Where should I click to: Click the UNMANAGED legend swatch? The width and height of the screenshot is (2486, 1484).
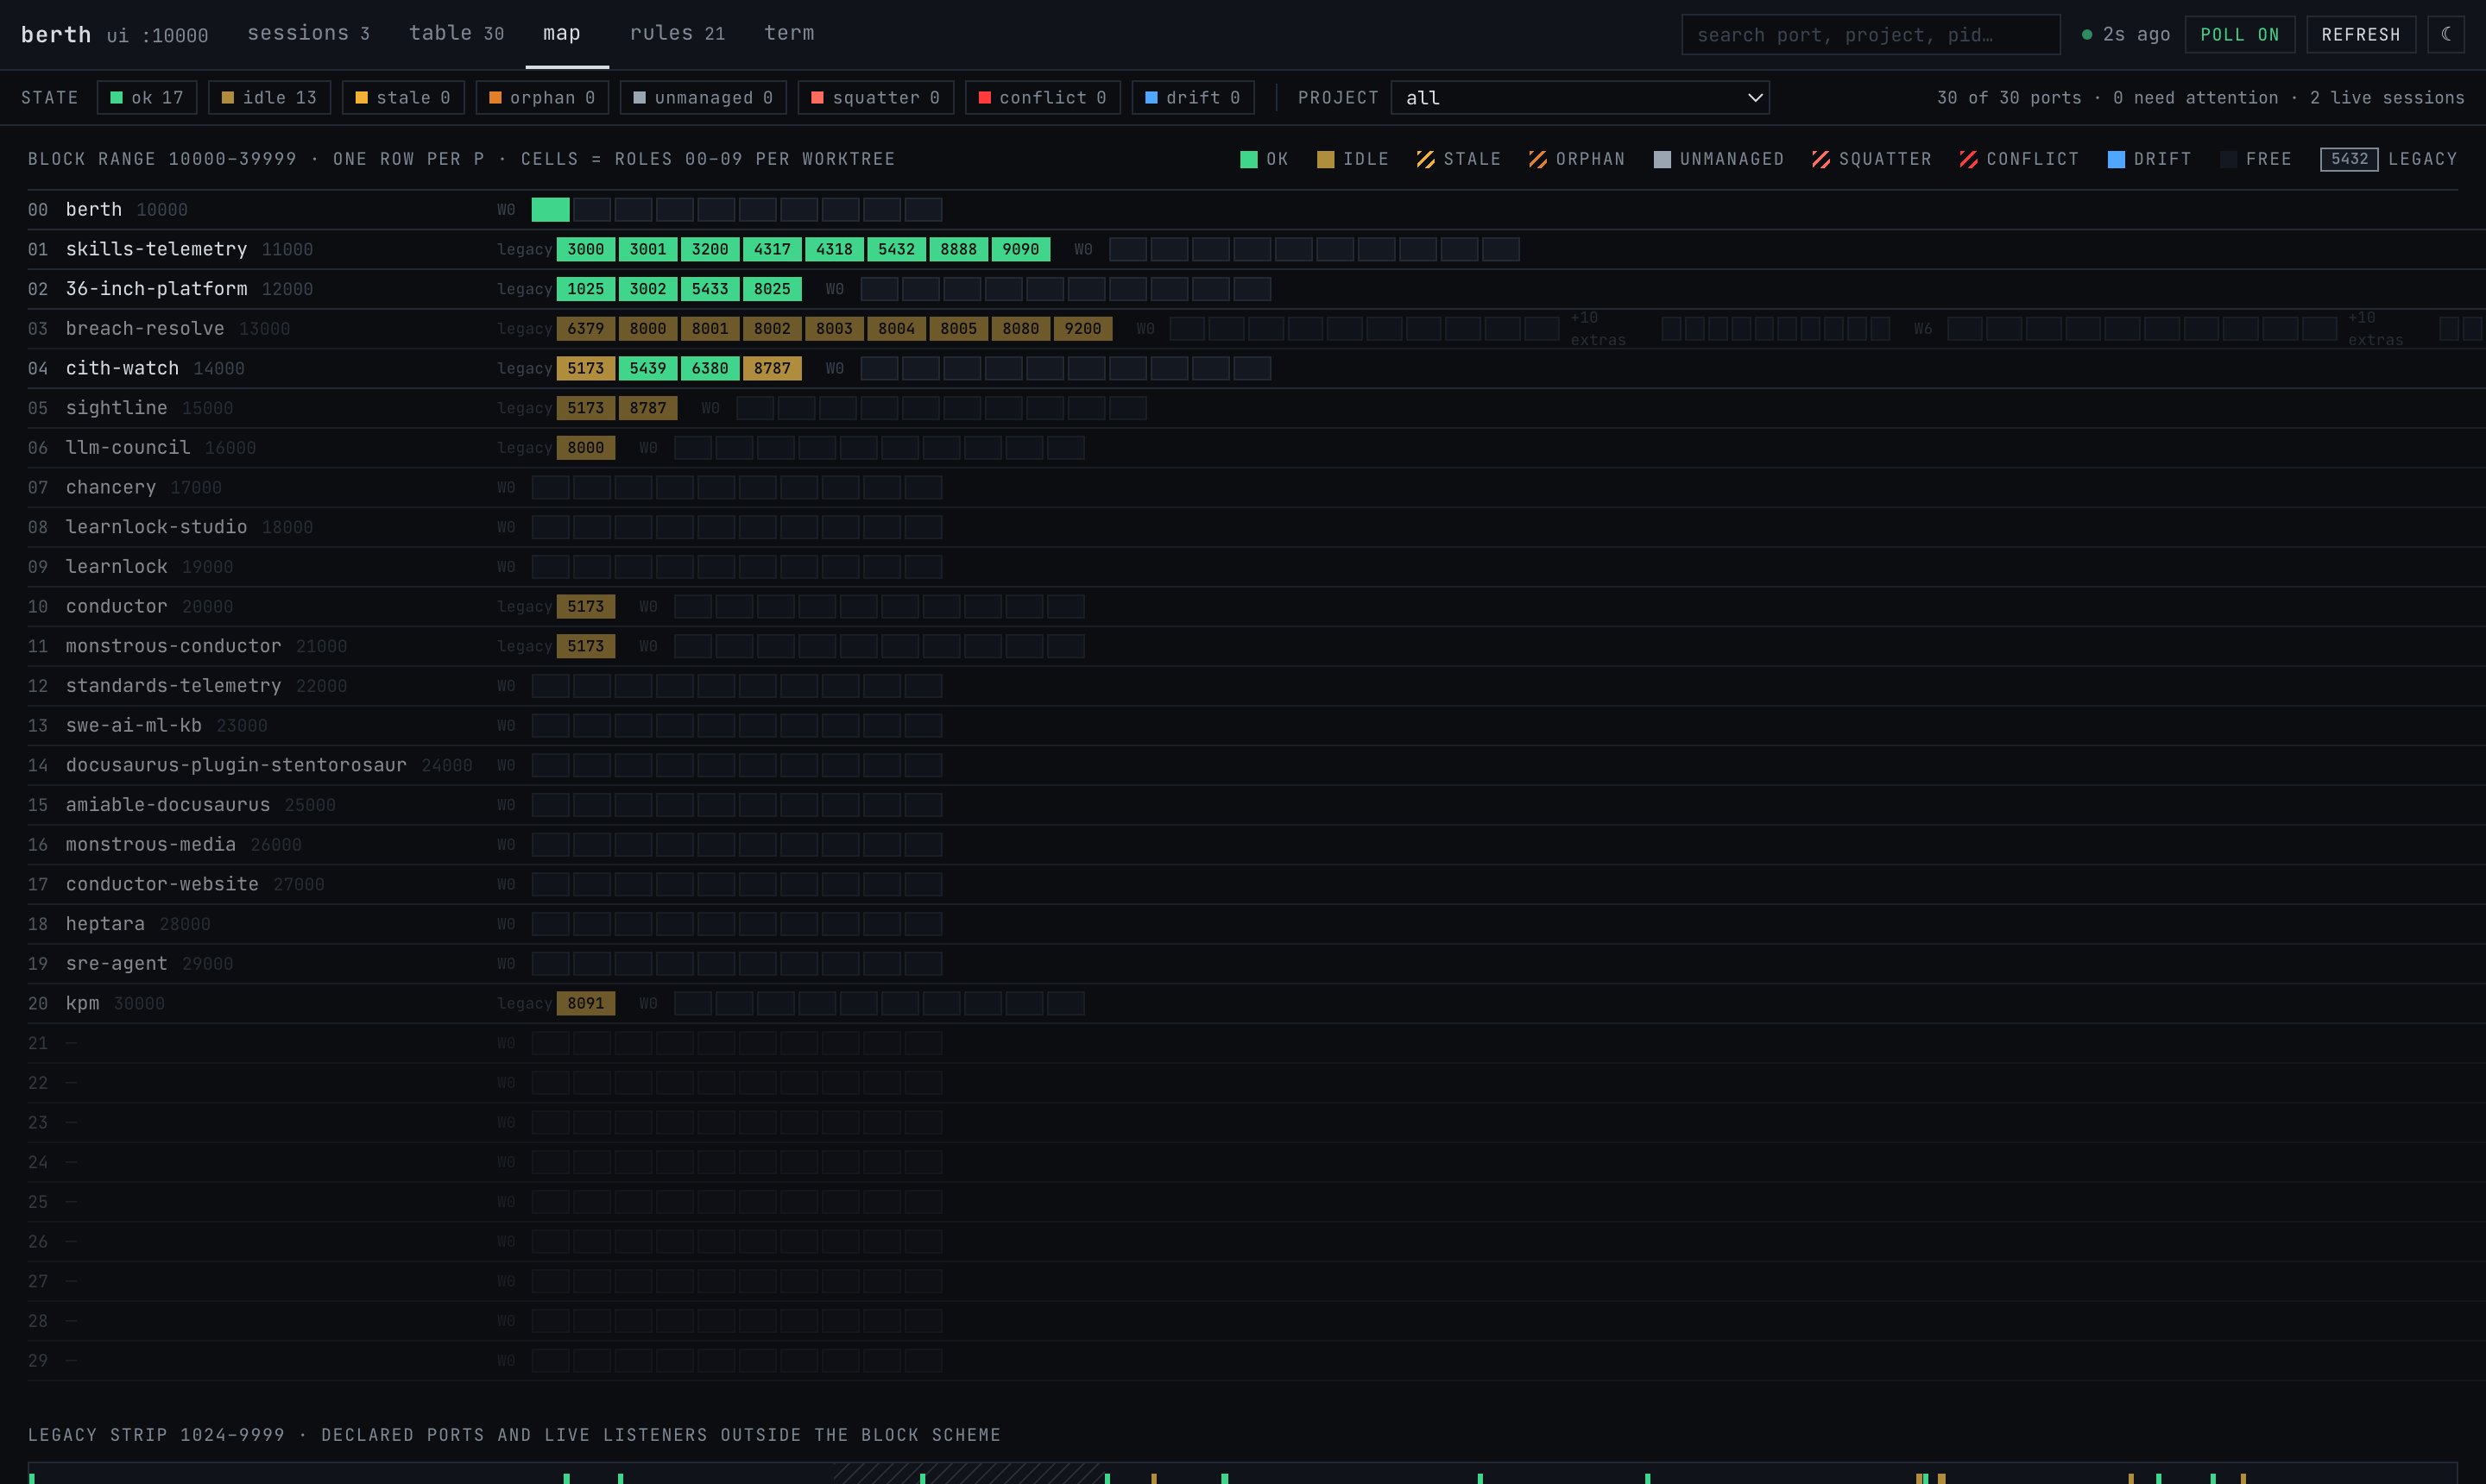1661,159
